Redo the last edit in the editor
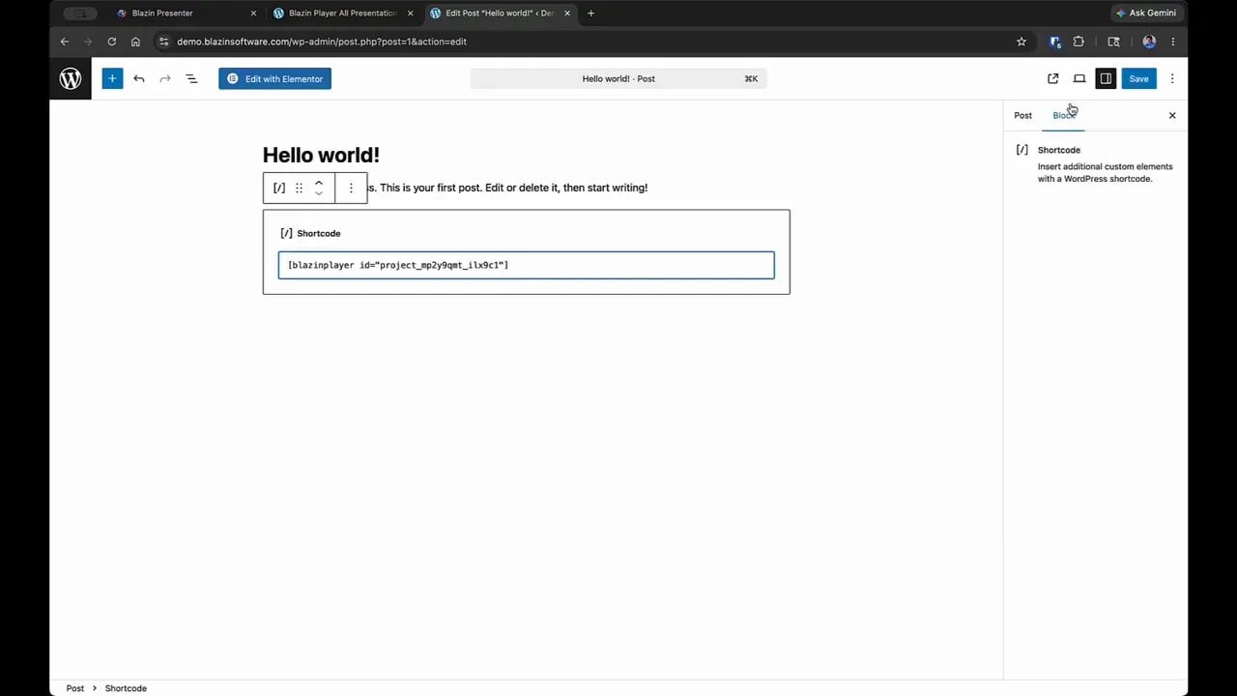 [165, 78]
